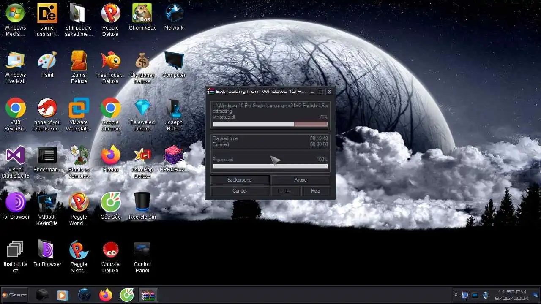Open Control Panel desktop icon
Image resolution: width=541 pixels, height=304 pixels.
142,257
